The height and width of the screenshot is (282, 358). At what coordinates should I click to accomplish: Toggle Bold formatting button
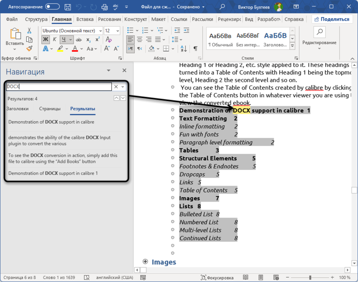[x=46, y=40]
